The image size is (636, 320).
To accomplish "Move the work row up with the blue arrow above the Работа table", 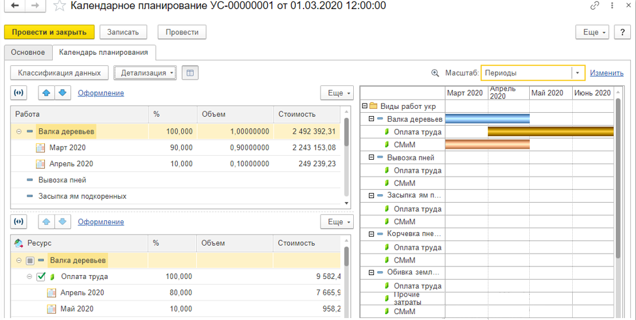I will [x=46, y=93].
